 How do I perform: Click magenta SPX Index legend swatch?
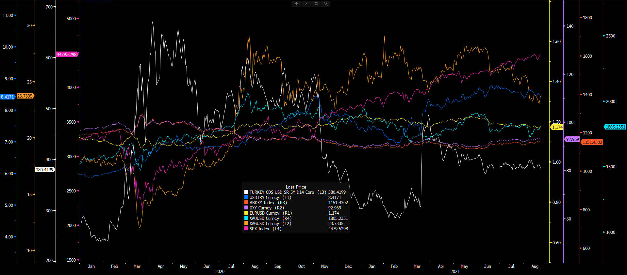click(x=246, y=229)
